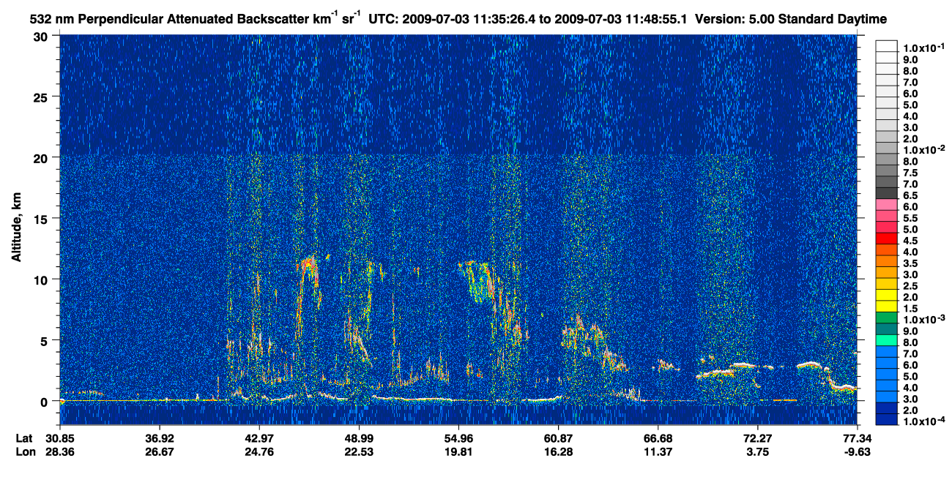This screenshot has height=488, width=952.
Task: Click the colorbar label '4.5'
Action: coord(910,240)
